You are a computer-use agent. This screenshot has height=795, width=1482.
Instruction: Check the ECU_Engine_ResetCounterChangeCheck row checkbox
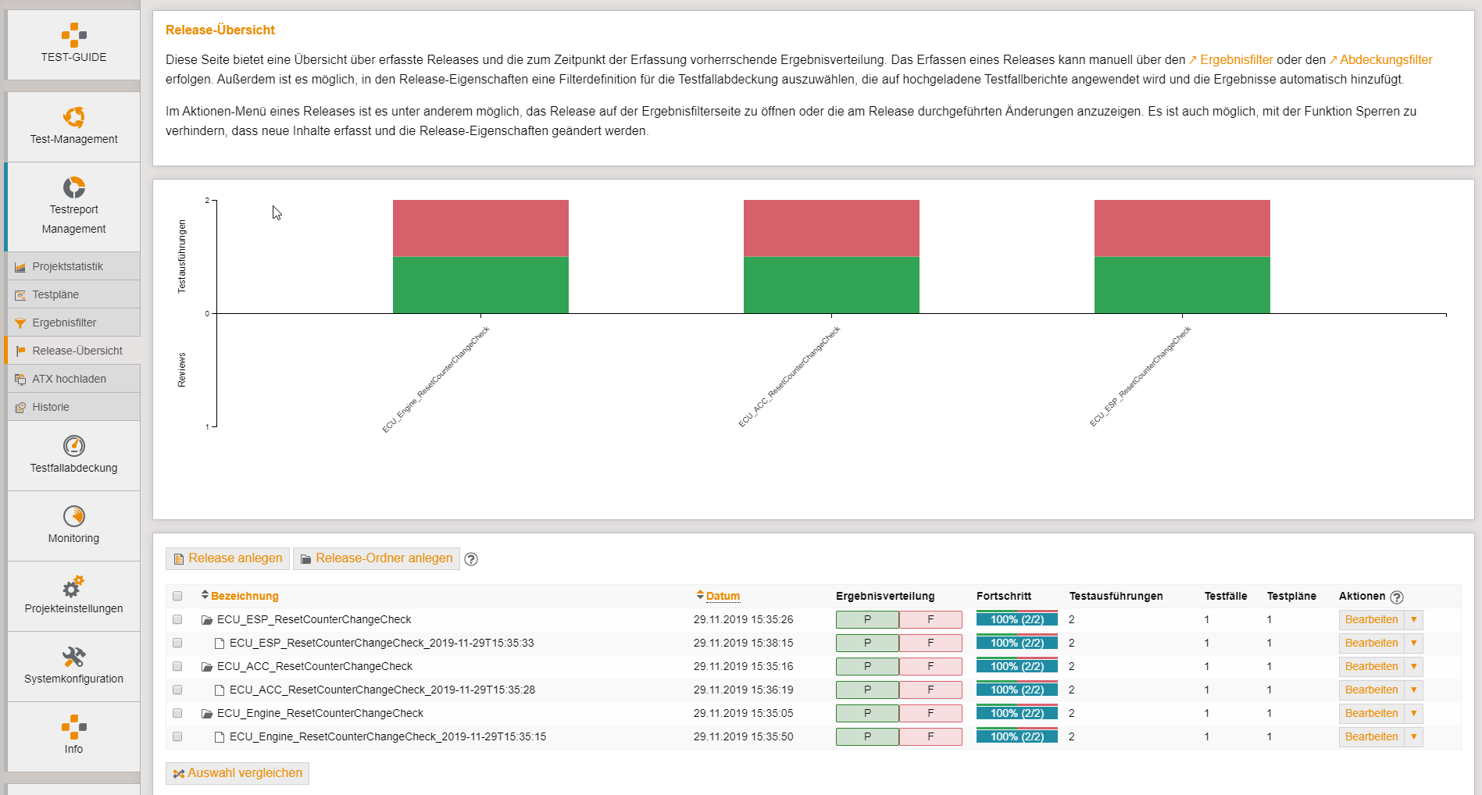click(x=177, y=713)
